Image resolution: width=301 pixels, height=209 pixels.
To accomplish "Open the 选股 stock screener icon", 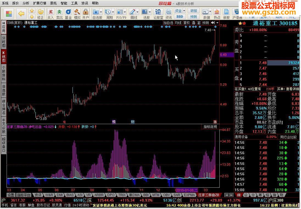I will (x=144, y=12).
